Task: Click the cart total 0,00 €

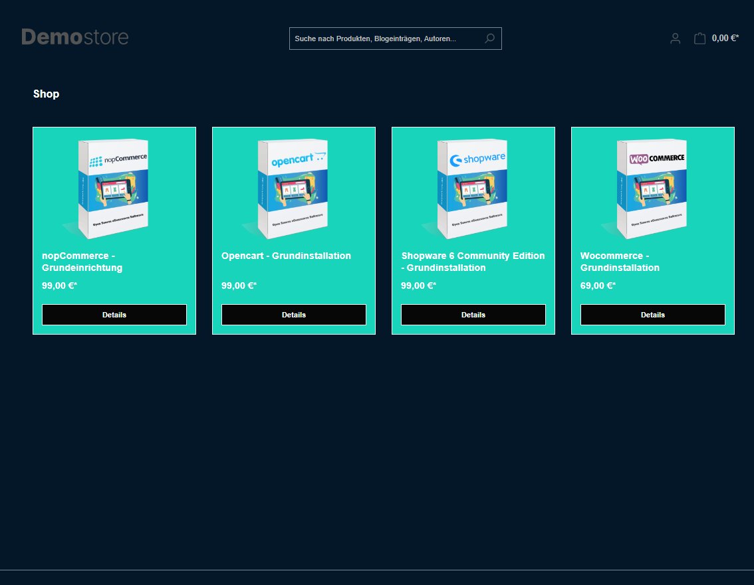Action: click(725, 39)
